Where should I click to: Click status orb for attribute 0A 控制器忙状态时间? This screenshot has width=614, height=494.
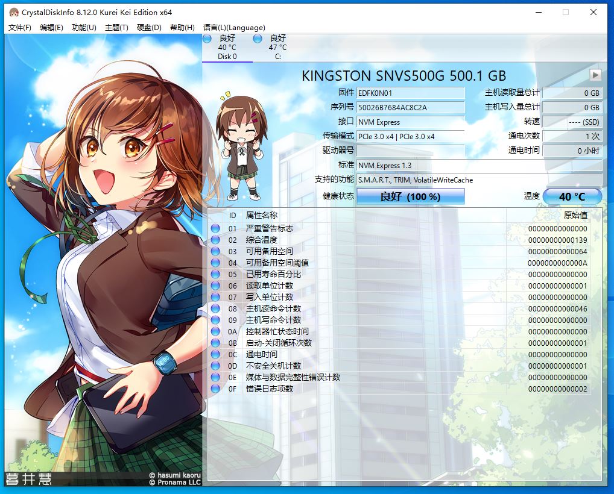(x=215, y=332)
